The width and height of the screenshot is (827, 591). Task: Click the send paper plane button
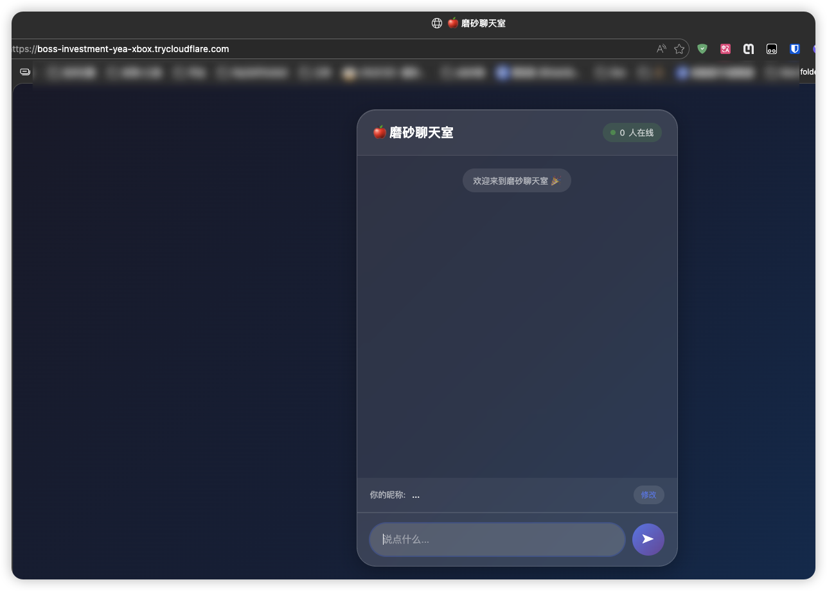pos(648,539)
